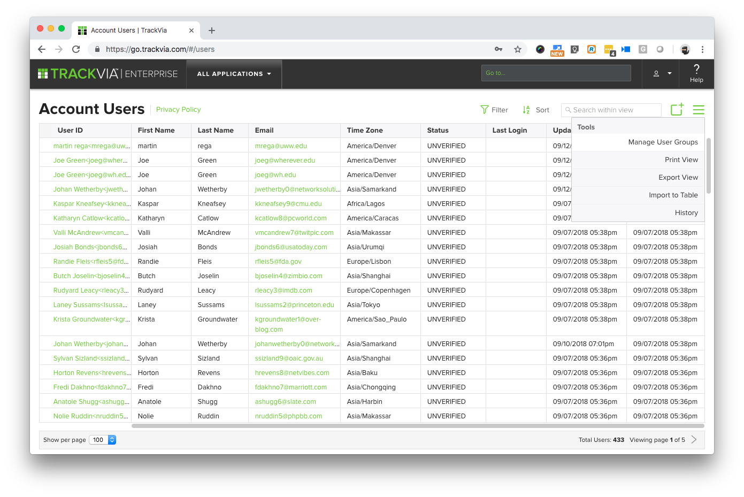Click First Name column header
744x497 pixels.
156,131
